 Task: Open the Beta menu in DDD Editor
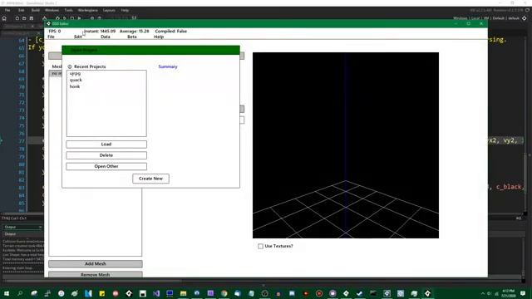pos(132,37)
